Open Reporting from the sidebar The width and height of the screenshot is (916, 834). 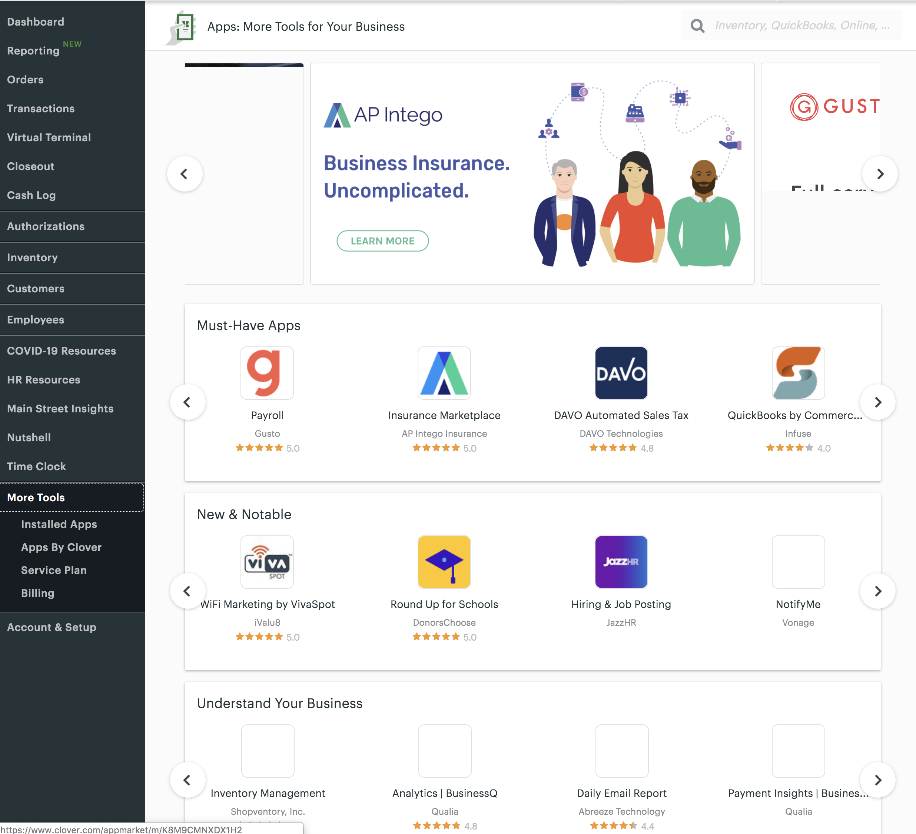tap(33, 51)
